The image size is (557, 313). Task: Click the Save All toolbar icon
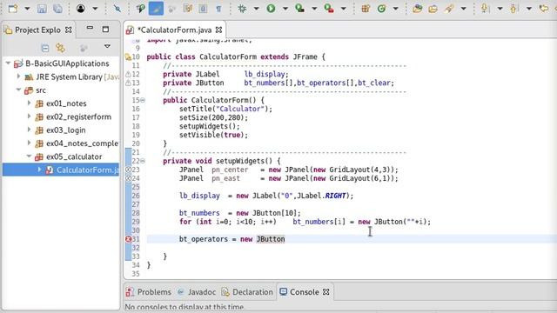pos(57,9)
